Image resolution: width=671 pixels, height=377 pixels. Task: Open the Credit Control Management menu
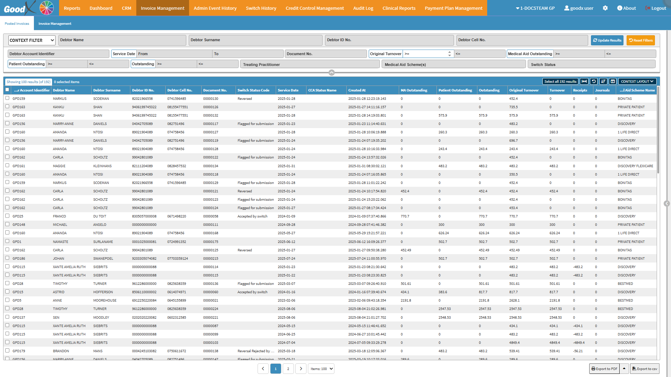pyautogui.click(x=315, y=8)
